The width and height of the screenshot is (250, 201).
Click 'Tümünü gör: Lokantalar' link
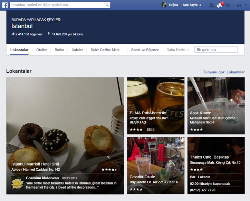pos(224,72)
